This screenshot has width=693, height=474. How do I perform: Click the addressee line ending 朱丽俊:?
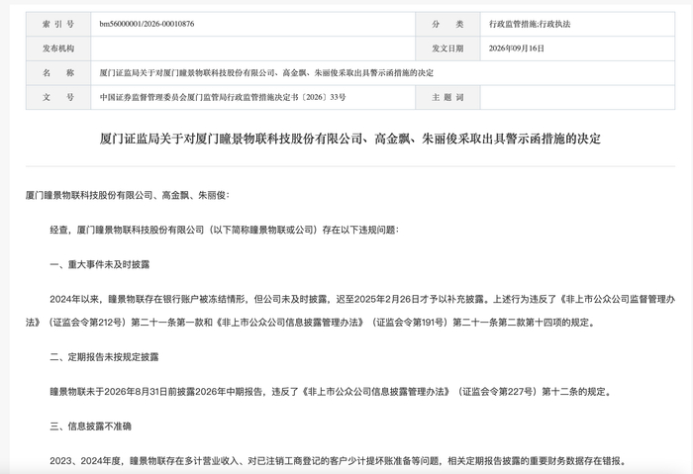click(128, 195)
